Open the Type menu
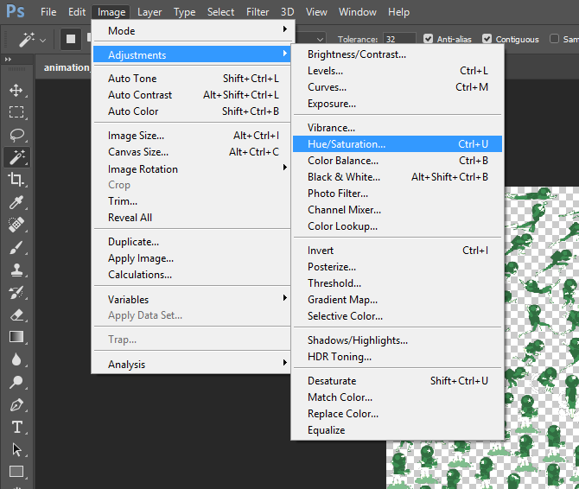 185,12
